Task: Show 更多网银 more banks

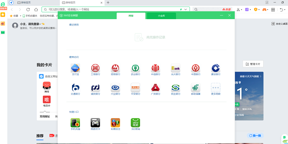Action: [x=216, y=87]
